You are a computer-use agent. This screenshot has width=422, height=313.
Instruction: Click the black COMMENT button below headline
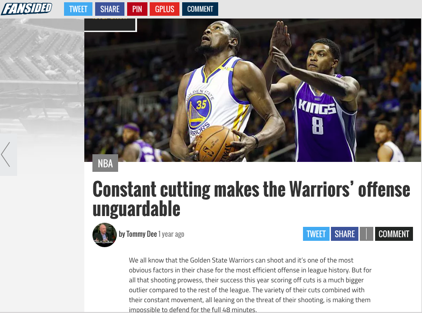coord(394,234)
